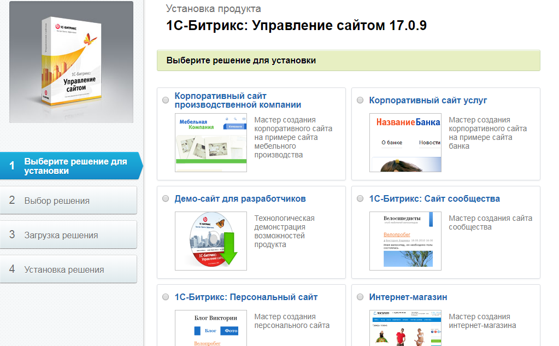Open the 1С-Битрикс: Сайт сообщества title link
The height and width of the screenshot is (346, 559).
[x=434, y=198]
